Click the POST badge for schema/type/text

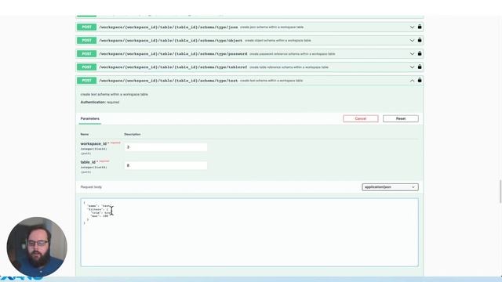pyautogui.click(x=86, y=81)
